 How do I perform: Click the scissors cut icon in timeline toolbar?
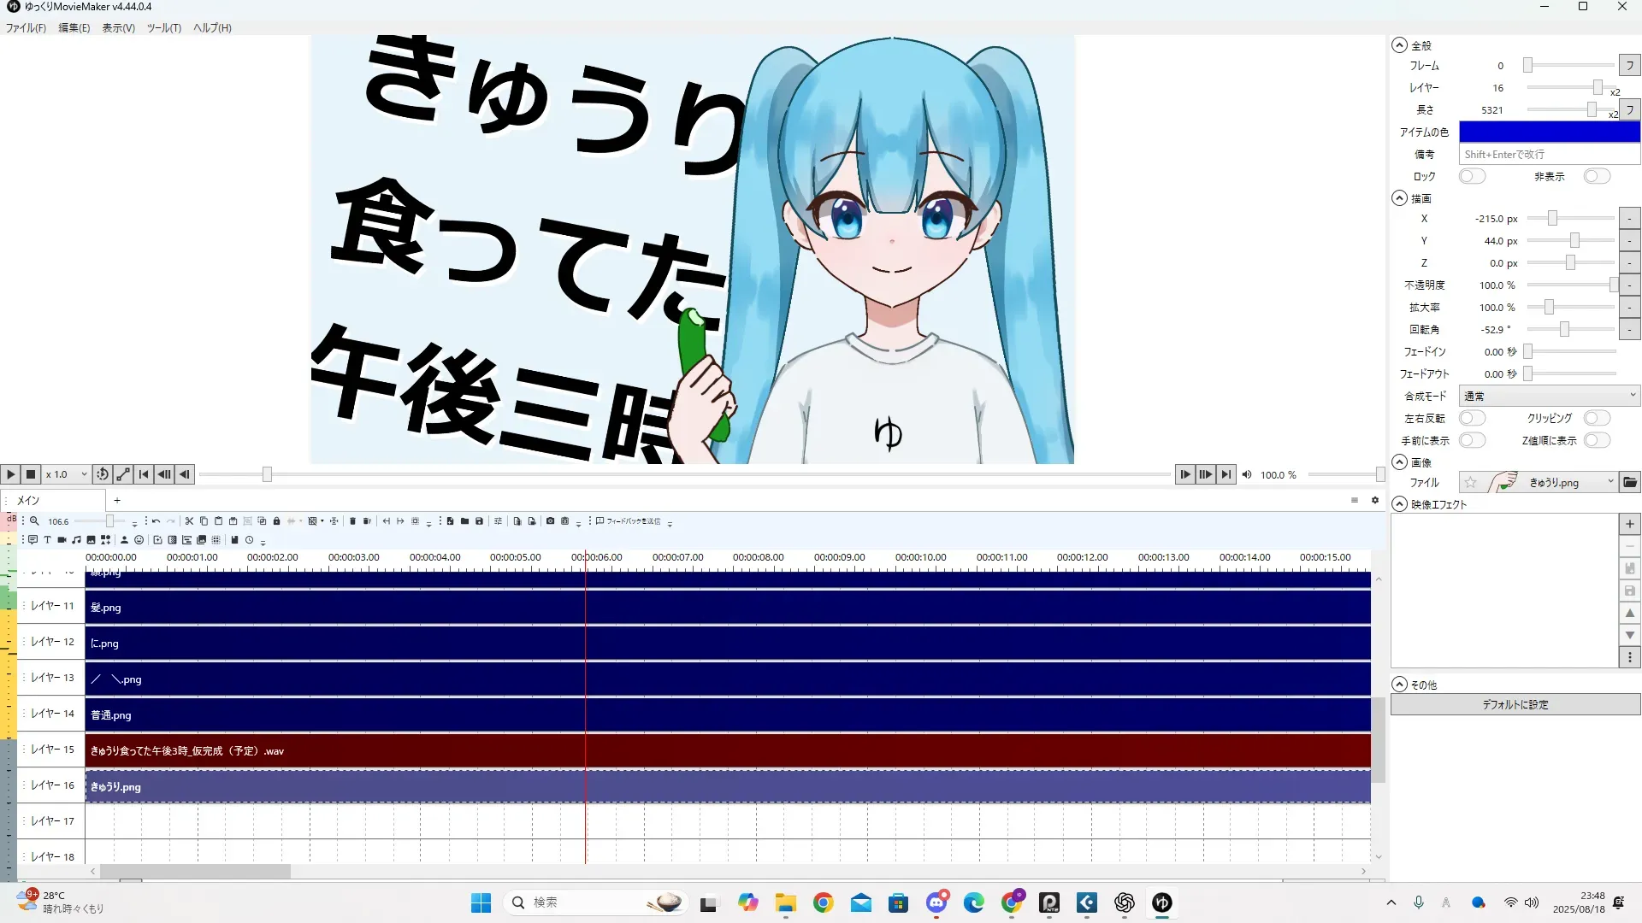190,521
